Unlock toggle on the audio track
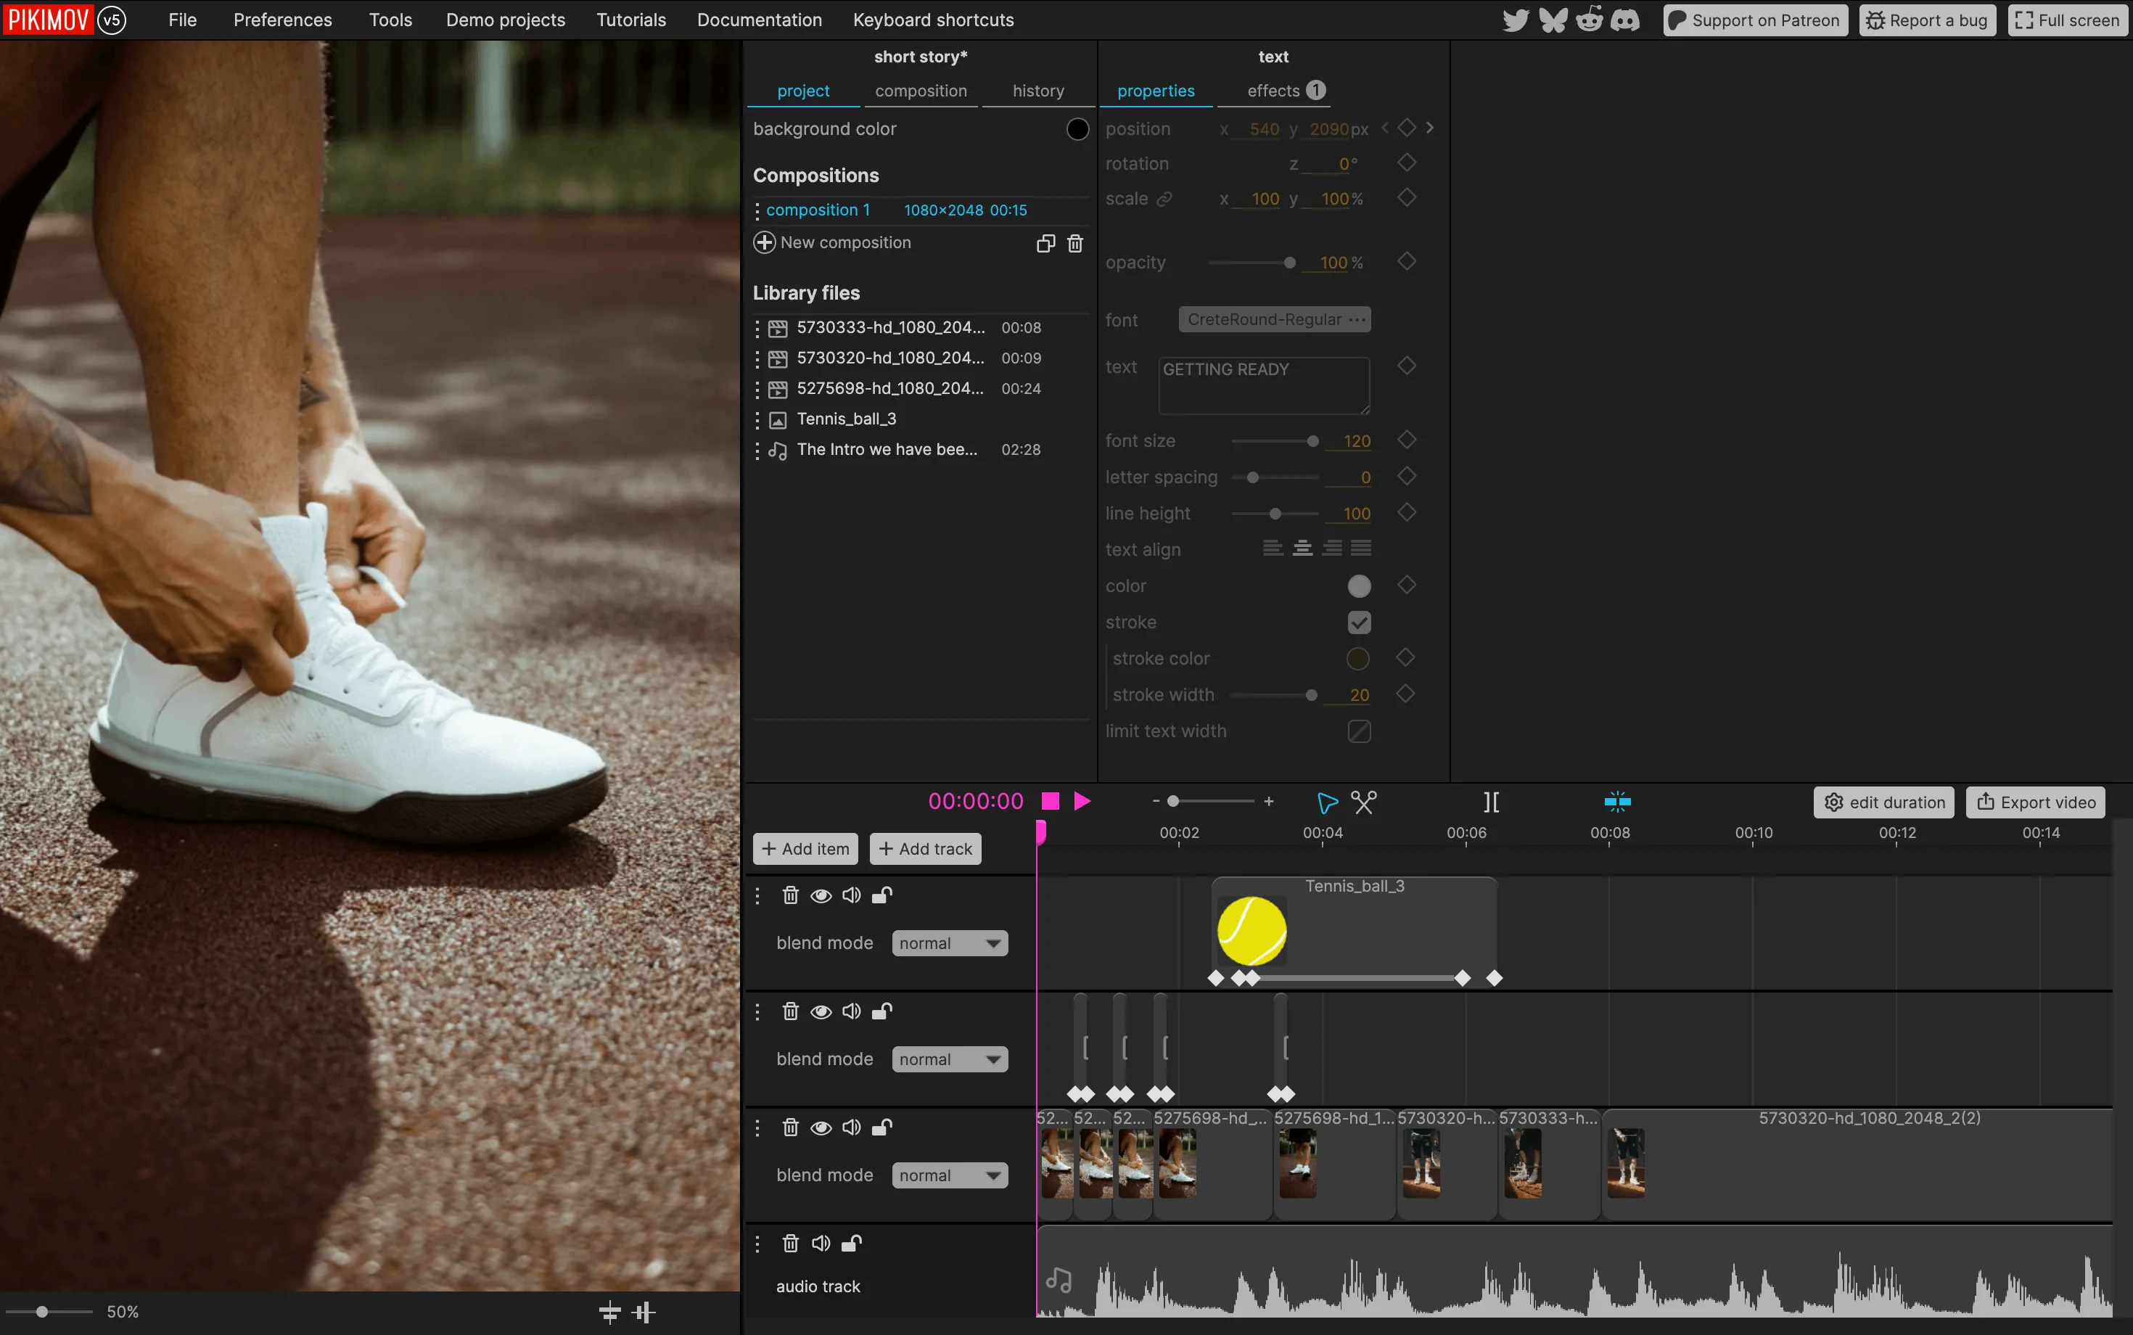2133x1335 pixels. [851, 1243]
